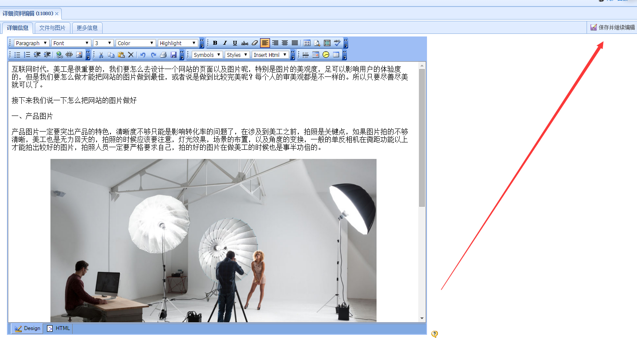Click 保存并继续编辑 button

(613, 27)
